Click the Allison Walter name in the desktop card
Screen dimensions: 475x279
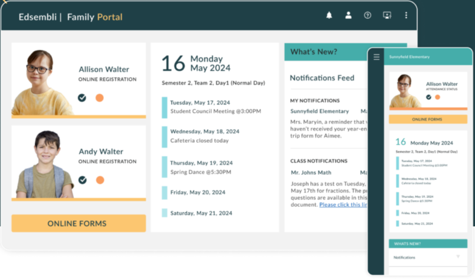[104, 70]
